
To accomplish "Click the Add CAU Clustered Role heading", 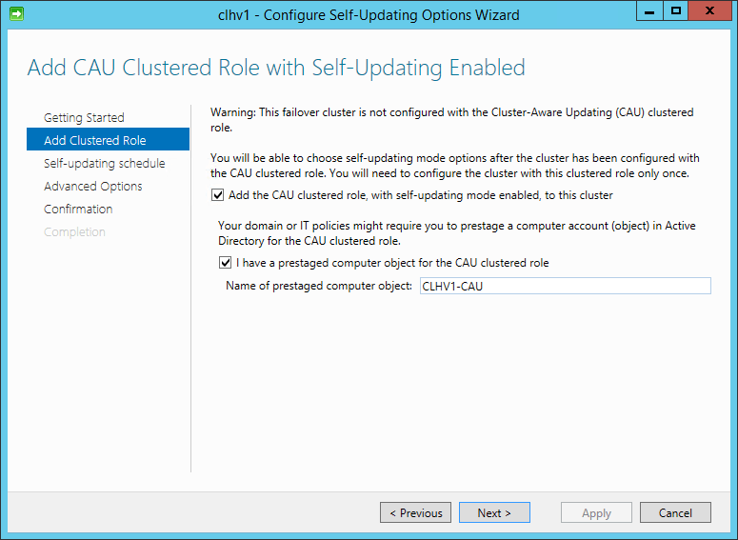I will coord(276,68).
